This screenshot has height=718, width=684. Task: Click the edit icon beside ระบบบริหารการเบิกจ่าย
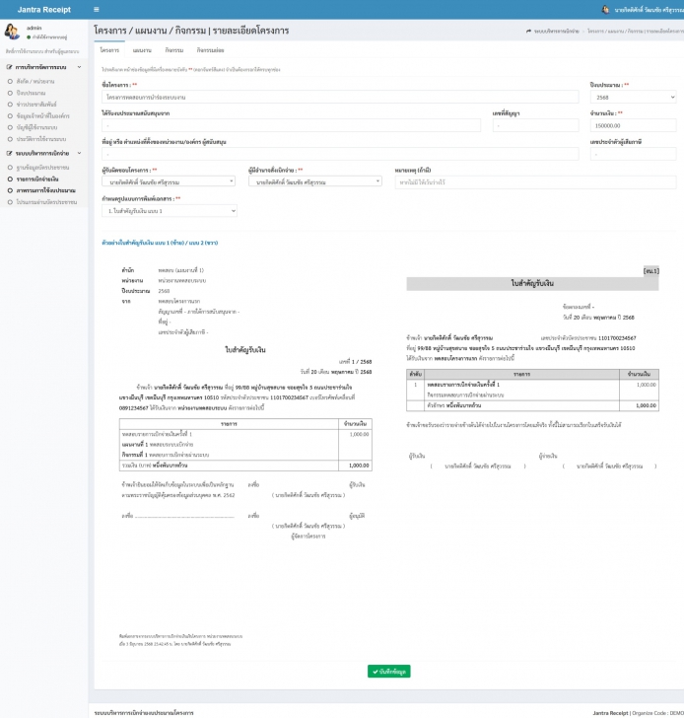(9, 153)
